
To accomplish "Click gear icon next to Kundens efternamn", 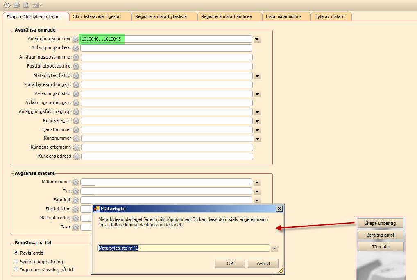I will (76, 147).
